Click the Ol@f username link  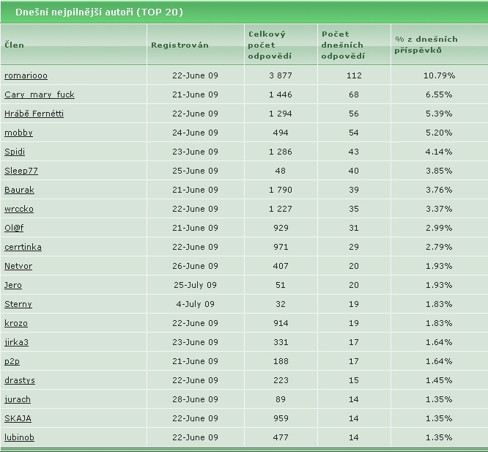(14, 228)
